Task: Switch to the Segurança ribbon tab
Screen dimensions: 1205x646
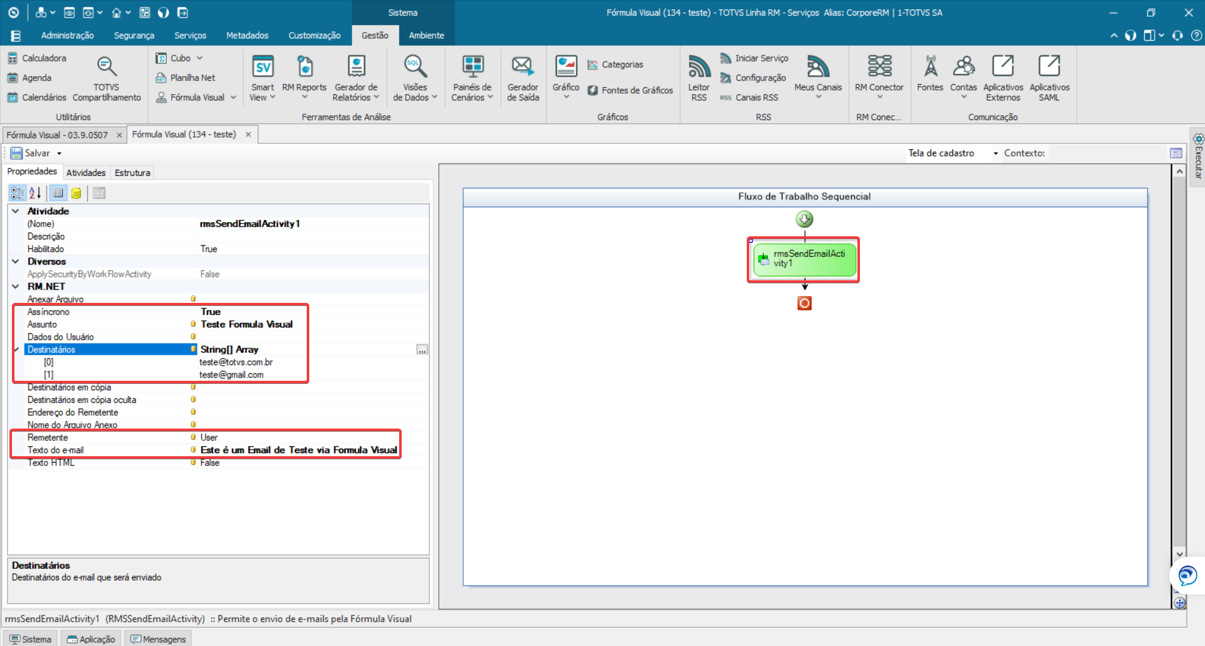Action: pos(134,35)
